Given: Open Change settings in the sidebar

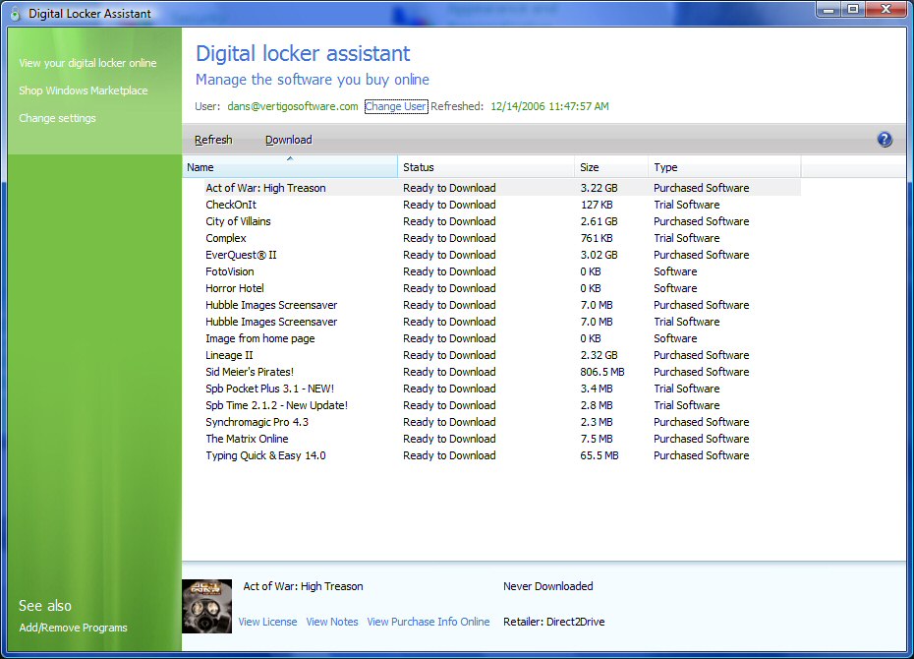Looking at the screenshot, I should pos(57,118).
